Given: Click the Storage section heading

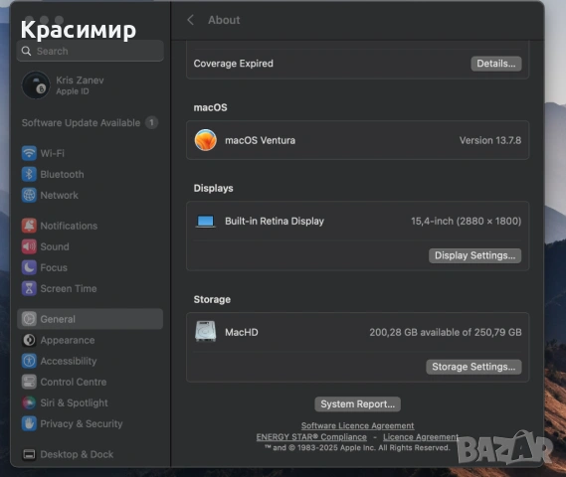Looking at the screenshot, I should tap(212, 299).
